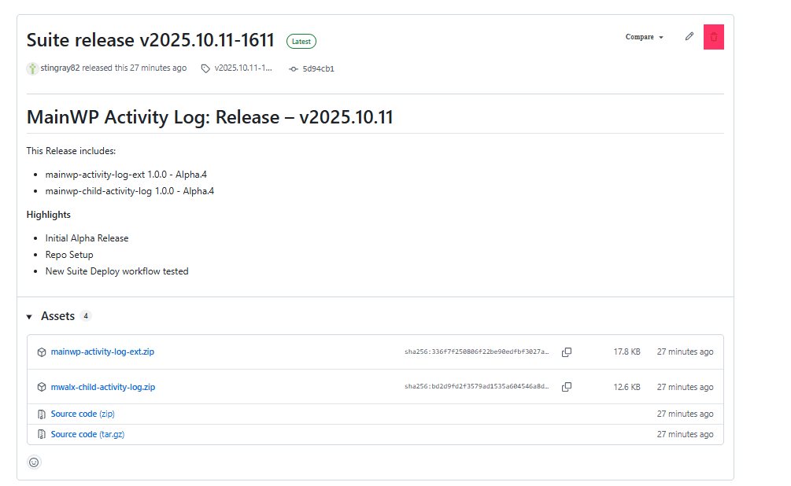This screenshot has width=791, height=486.
Task: Click the pencil edit release icon
Action: click(689, 36)
